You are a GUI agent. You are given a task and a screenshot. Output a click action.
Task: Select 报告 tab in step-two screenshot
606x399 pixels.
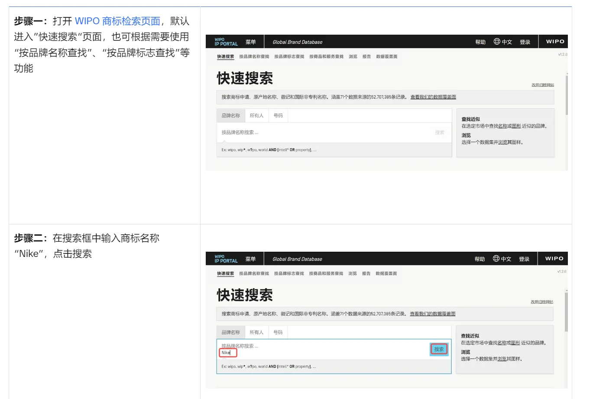[x=366, y=274]
